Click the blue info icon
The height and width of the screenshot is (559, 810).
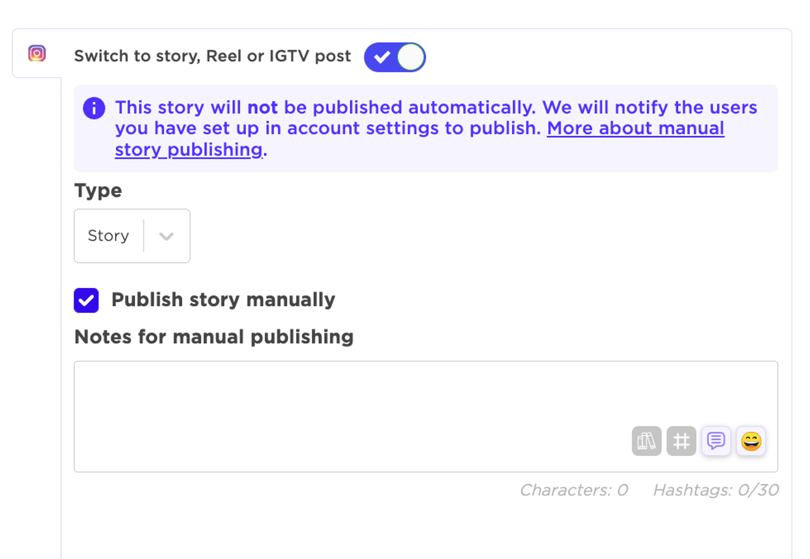coord(94,108)
